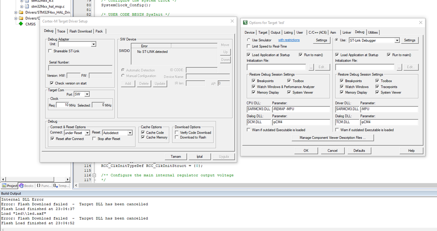Toggle Verify Code Download checkbox

[177, 132]
